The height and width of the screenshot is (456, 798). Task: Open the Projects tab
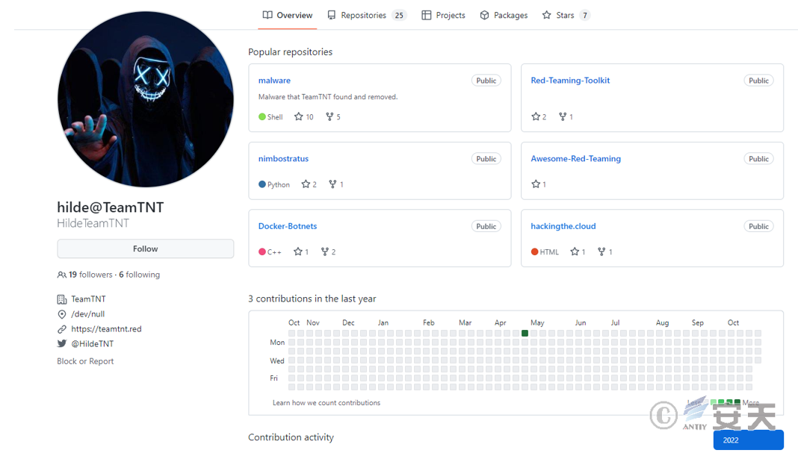pos(443,15)
